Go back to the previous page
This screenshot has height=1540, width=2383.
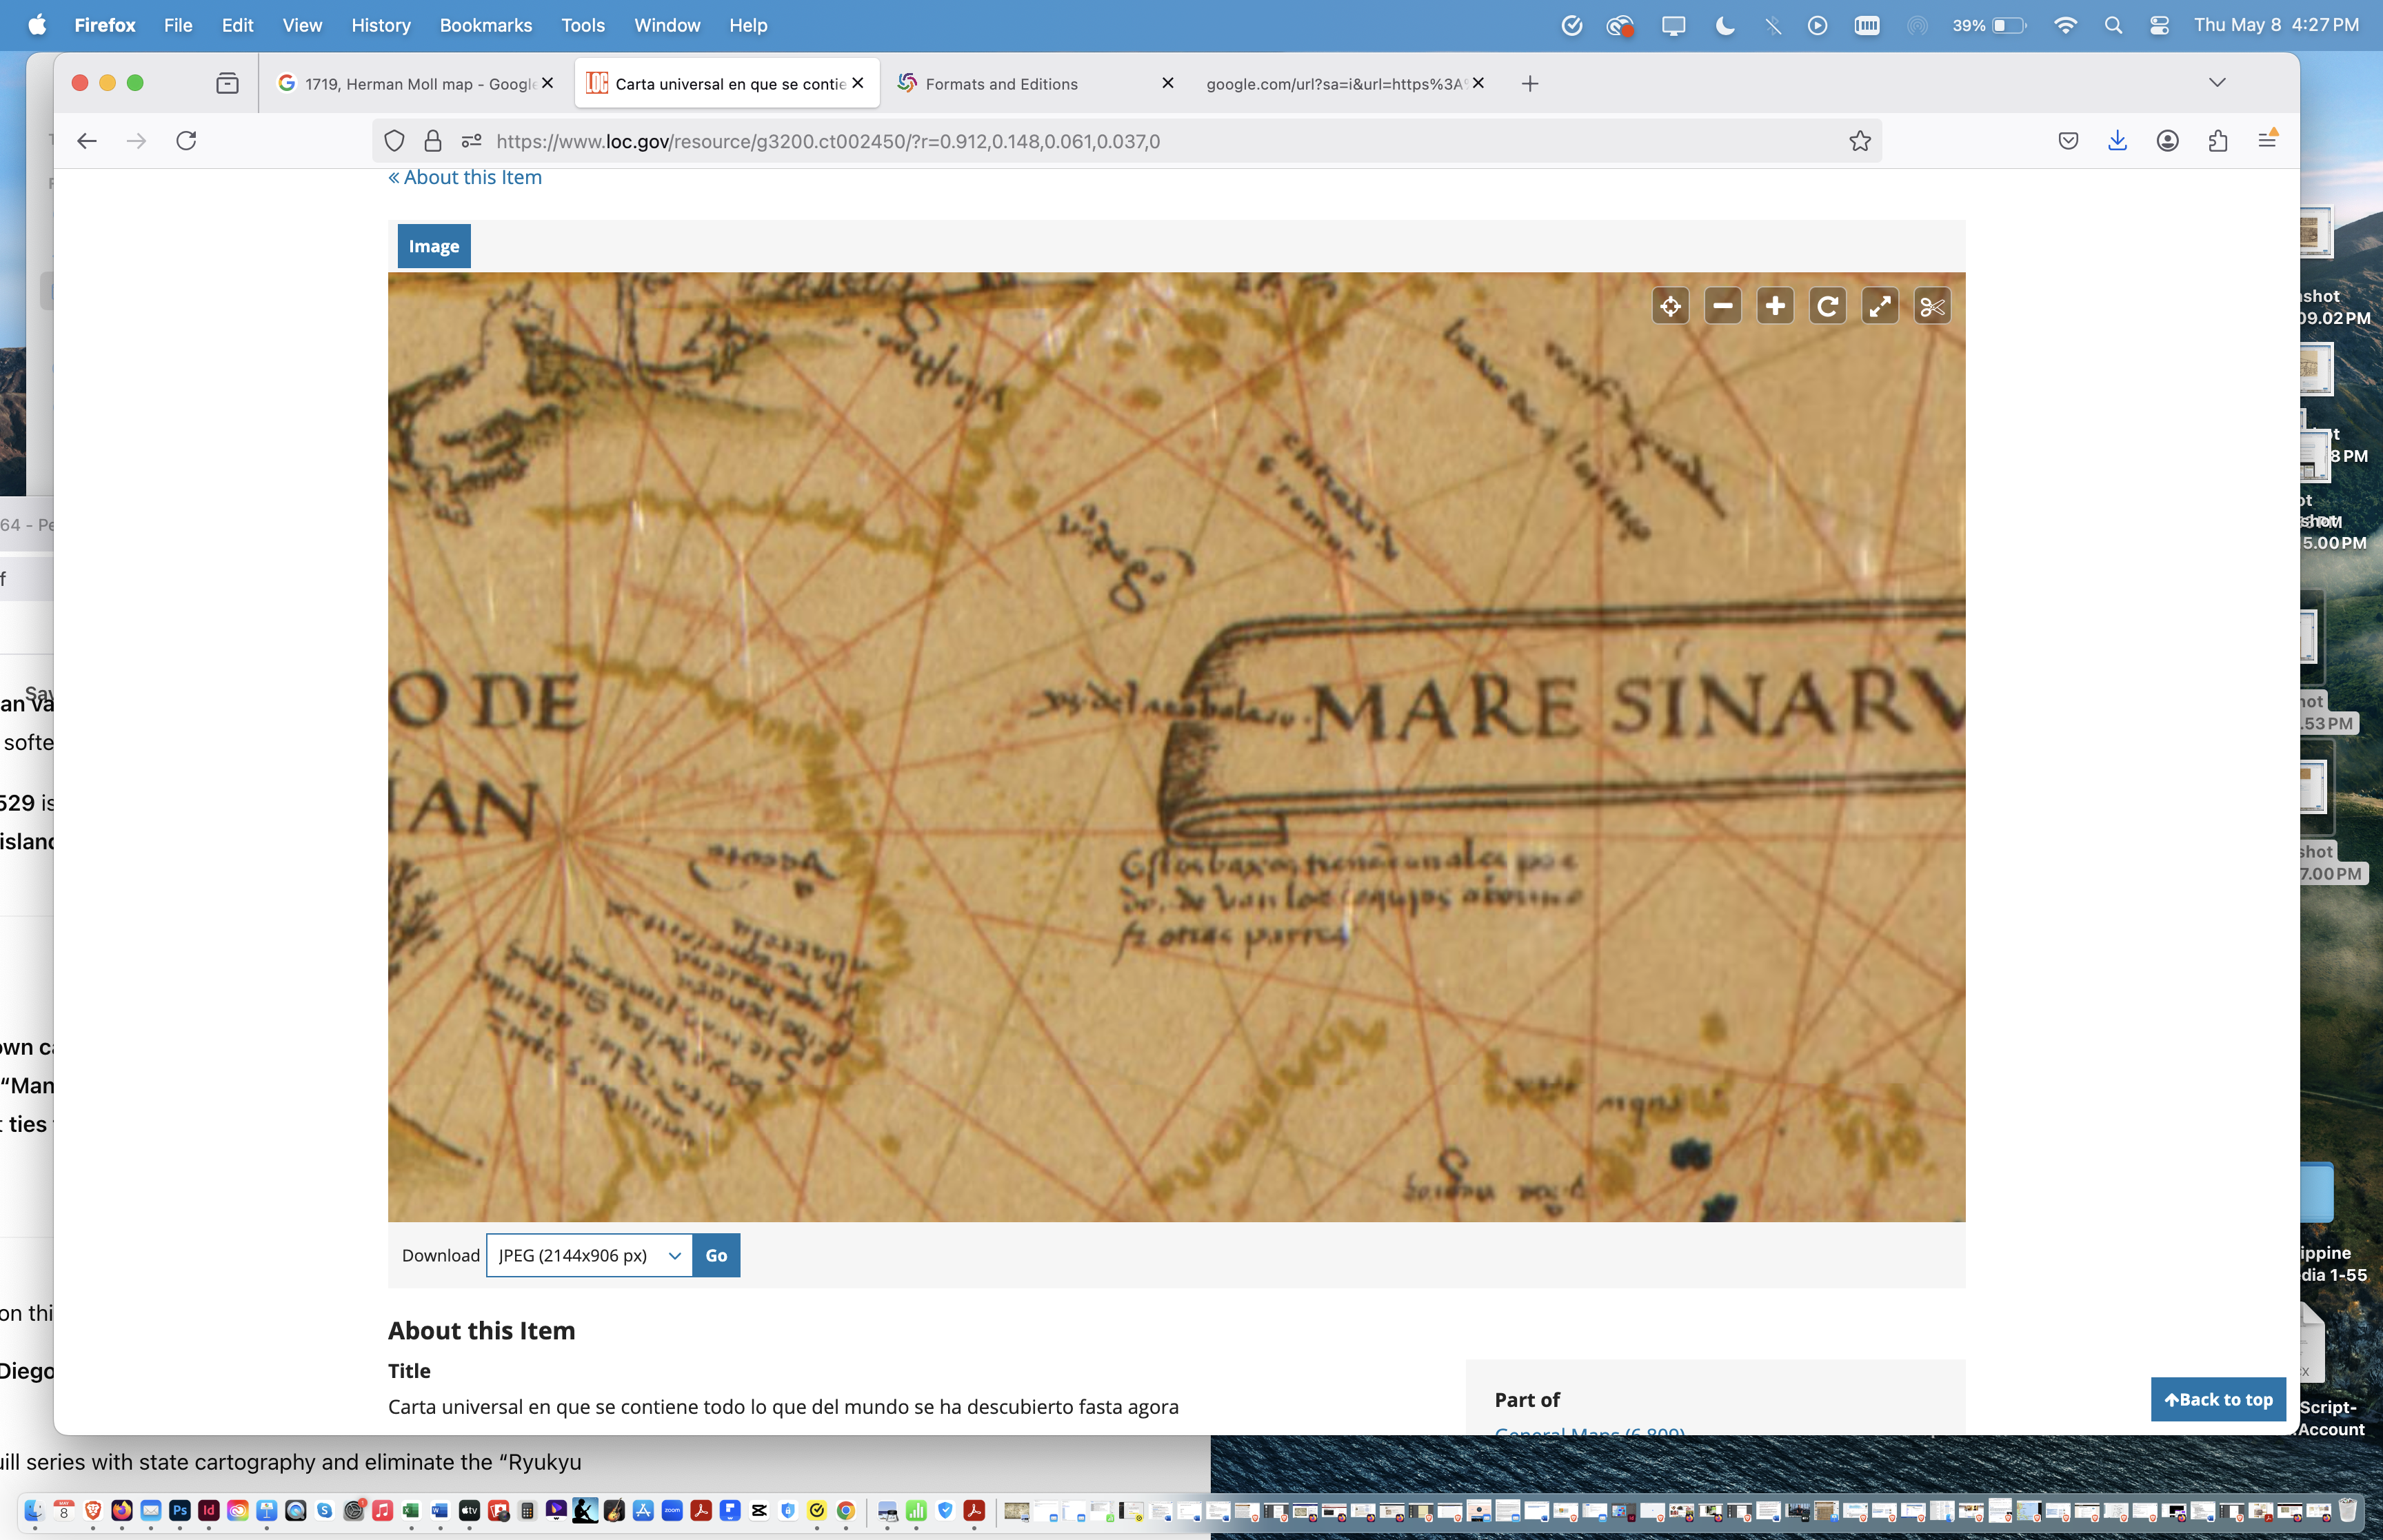[x=87, y=141]
